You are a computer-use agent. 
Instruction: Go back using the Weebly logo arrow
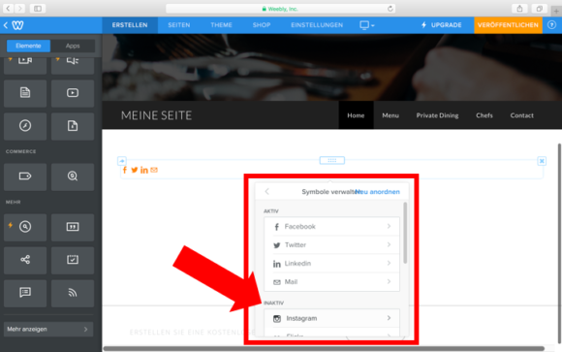14,25
